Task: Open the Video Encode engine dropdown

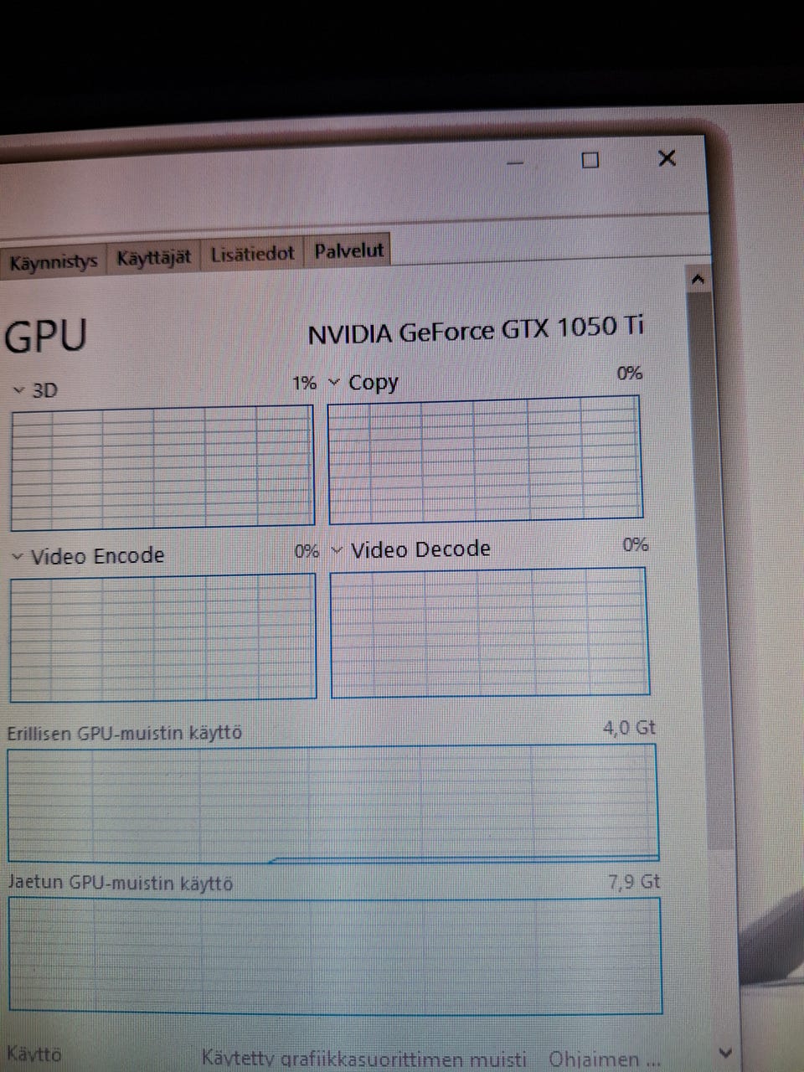Action: tap(18, 557)
